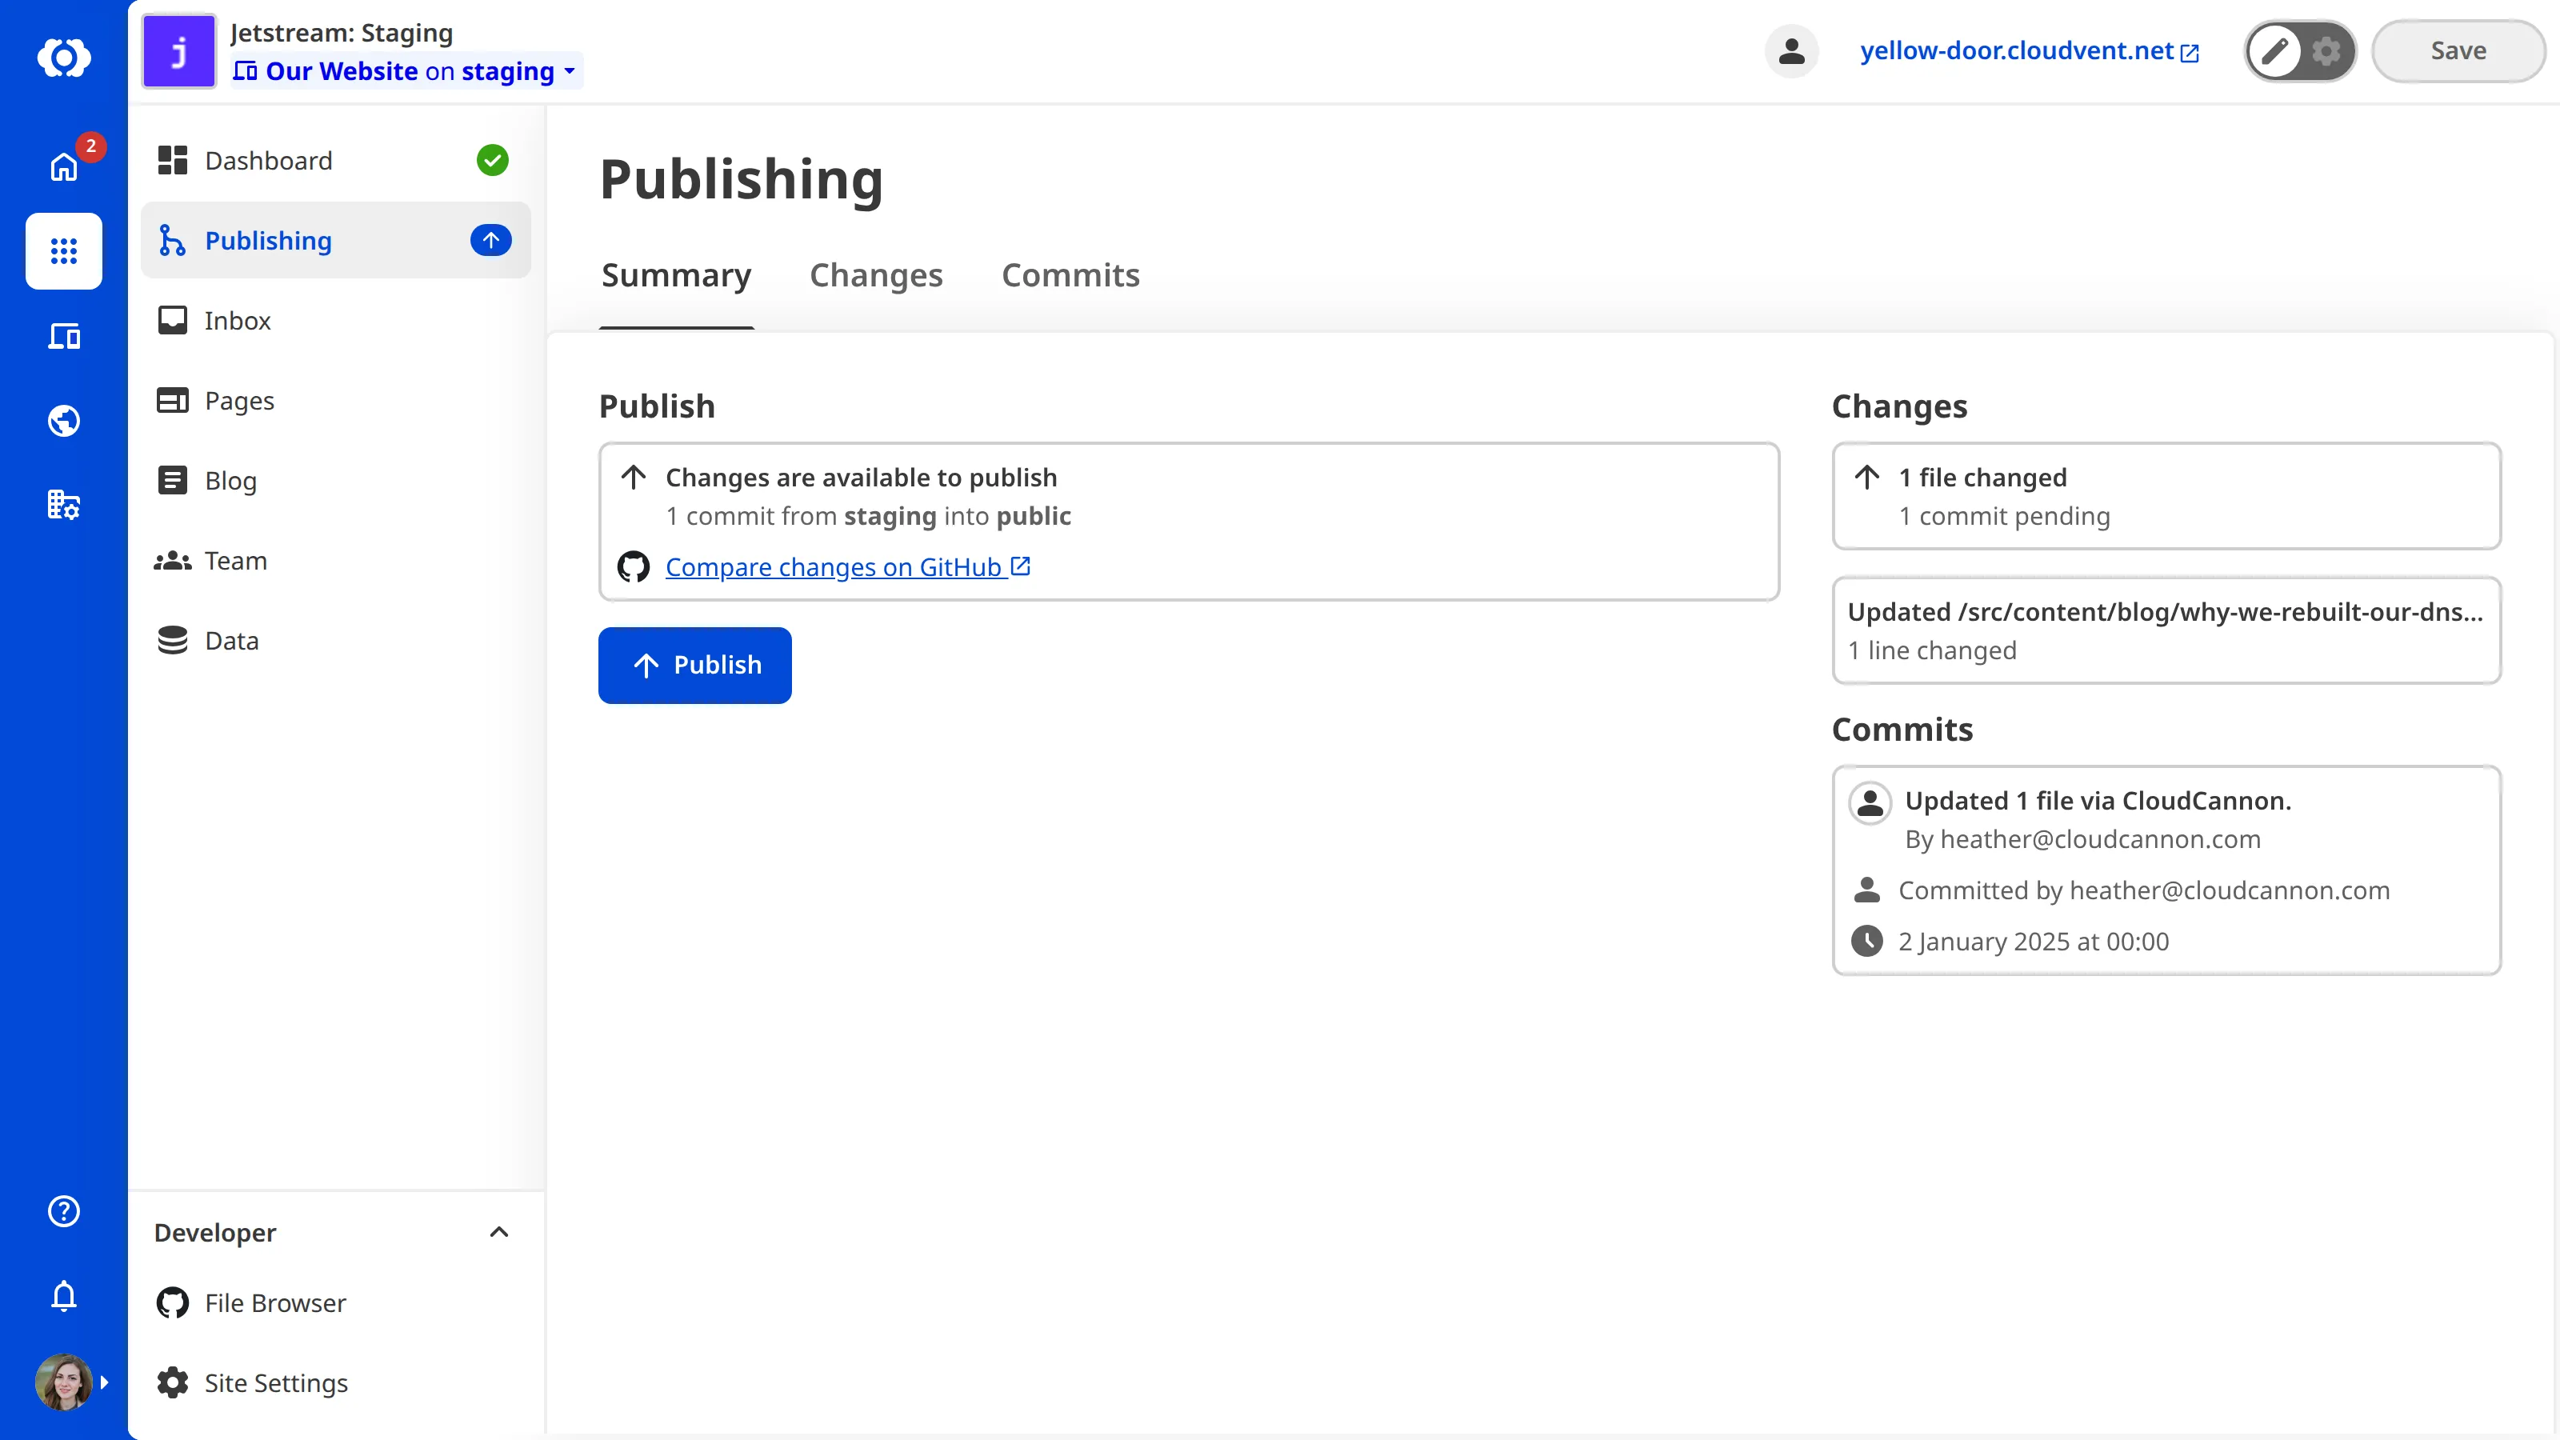Open the organization settings building icon
Viewport: 2560px width, 1440px height.
[x=64, y=505]
